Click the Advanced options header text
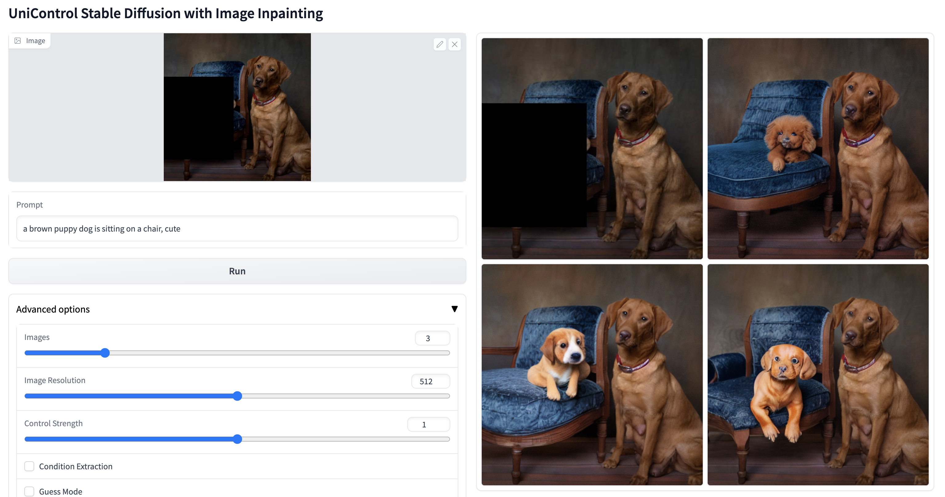The width and height of the screenshot is (945, 497). point(53,309)
